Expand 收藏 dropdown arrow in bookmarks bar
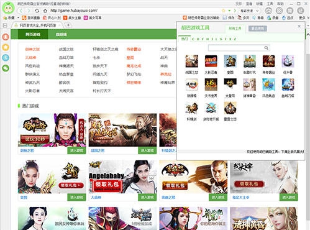The image size is (310, 230). pyautogui.click(x=18, y=18)
